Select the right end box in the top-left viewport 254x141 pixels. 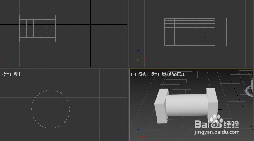click(x=59, y=29)
